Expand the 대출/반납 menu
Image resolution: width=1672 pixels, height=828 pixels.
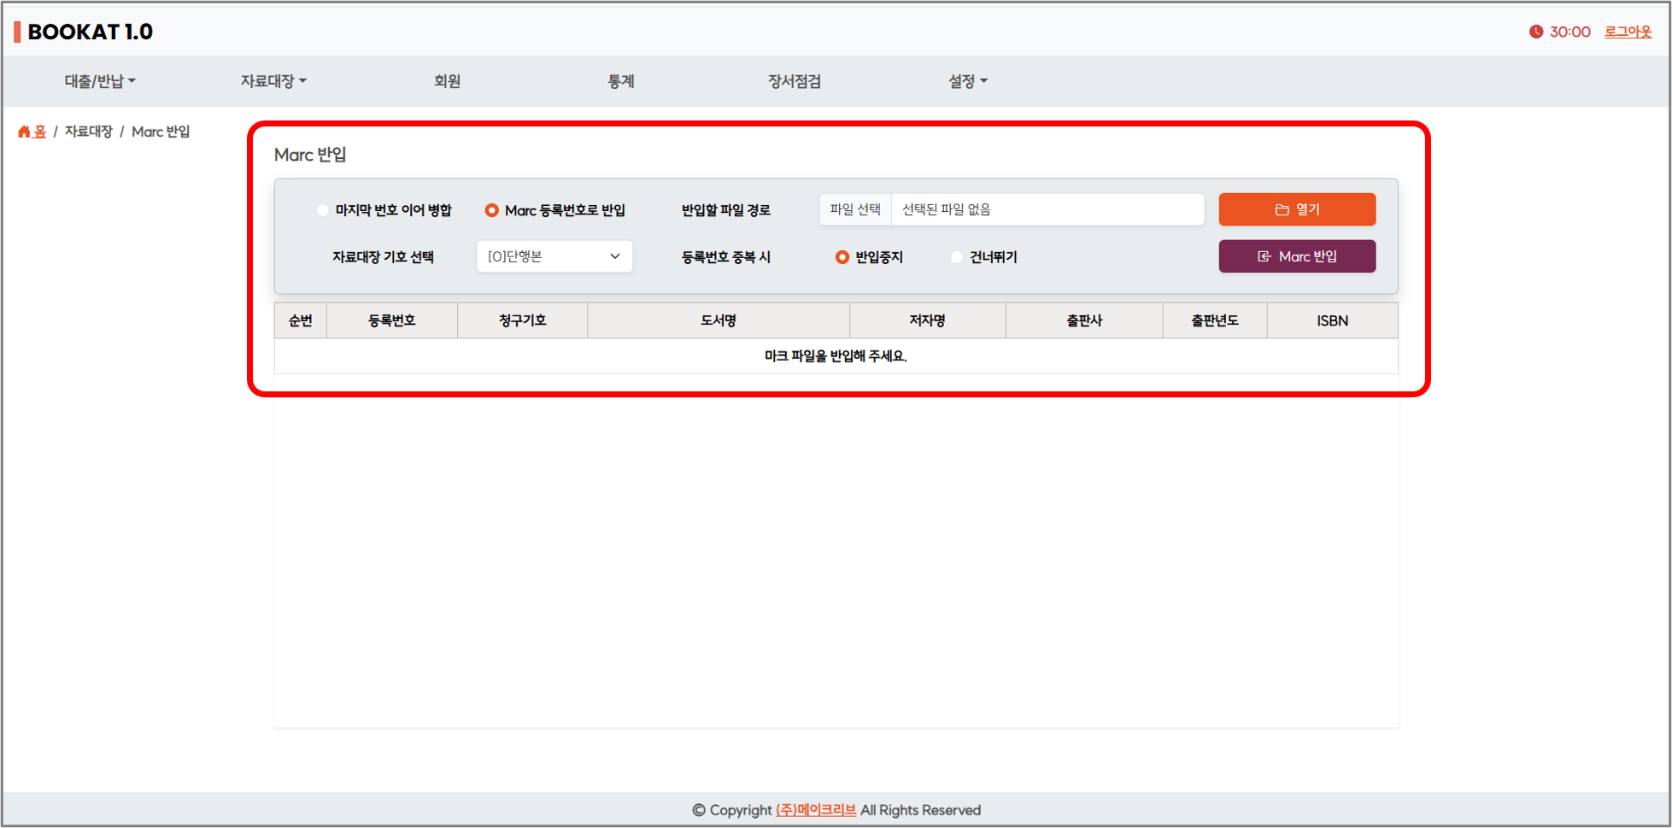click(x=100, y=81)
